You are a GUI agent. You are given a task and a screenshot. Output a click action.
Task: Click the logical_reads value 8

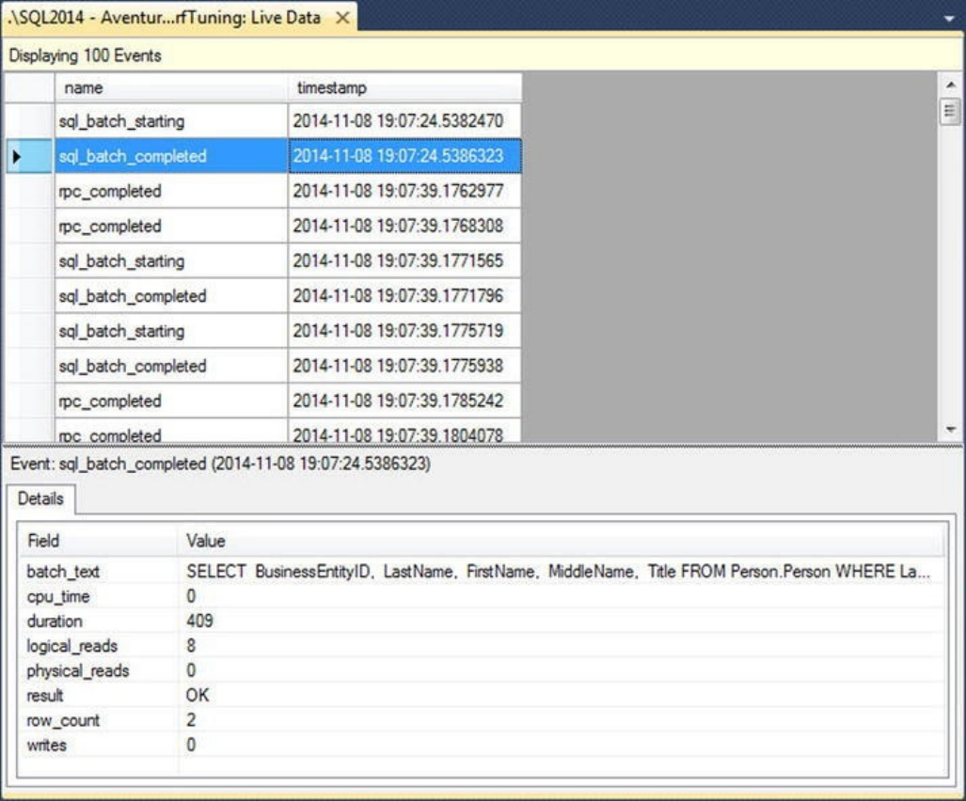pos(191,645)
